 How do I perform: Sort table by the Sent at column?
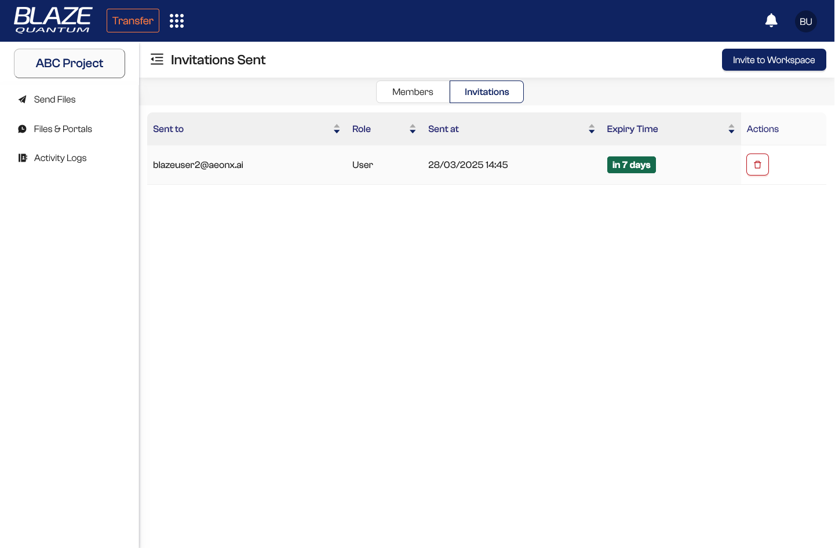click(x=592, y=129)
